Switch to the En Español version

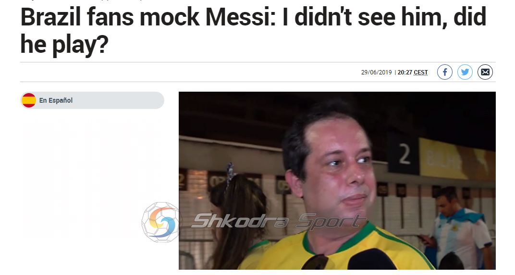pyautogui.click(x=56, y=100)
